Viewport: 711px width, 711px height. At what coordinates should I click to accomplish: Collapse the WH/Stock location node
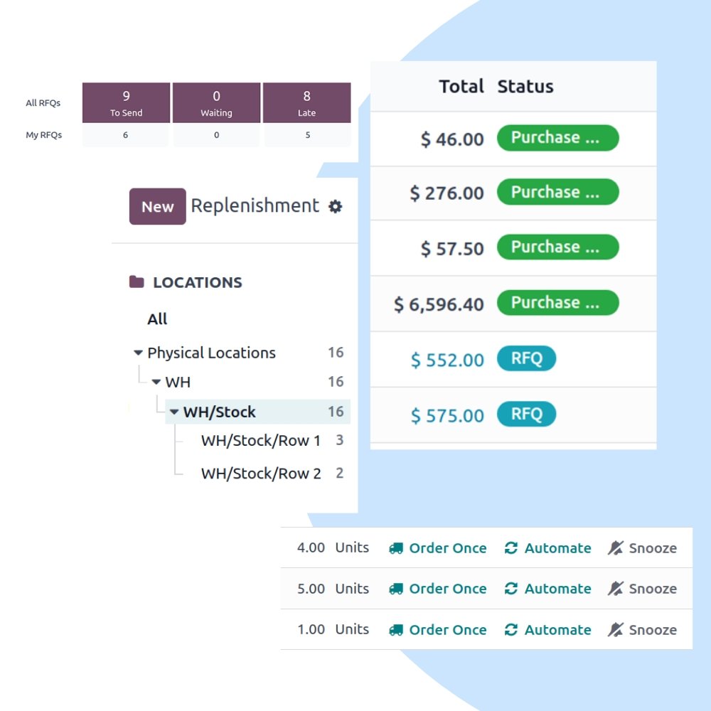(174, 411)
